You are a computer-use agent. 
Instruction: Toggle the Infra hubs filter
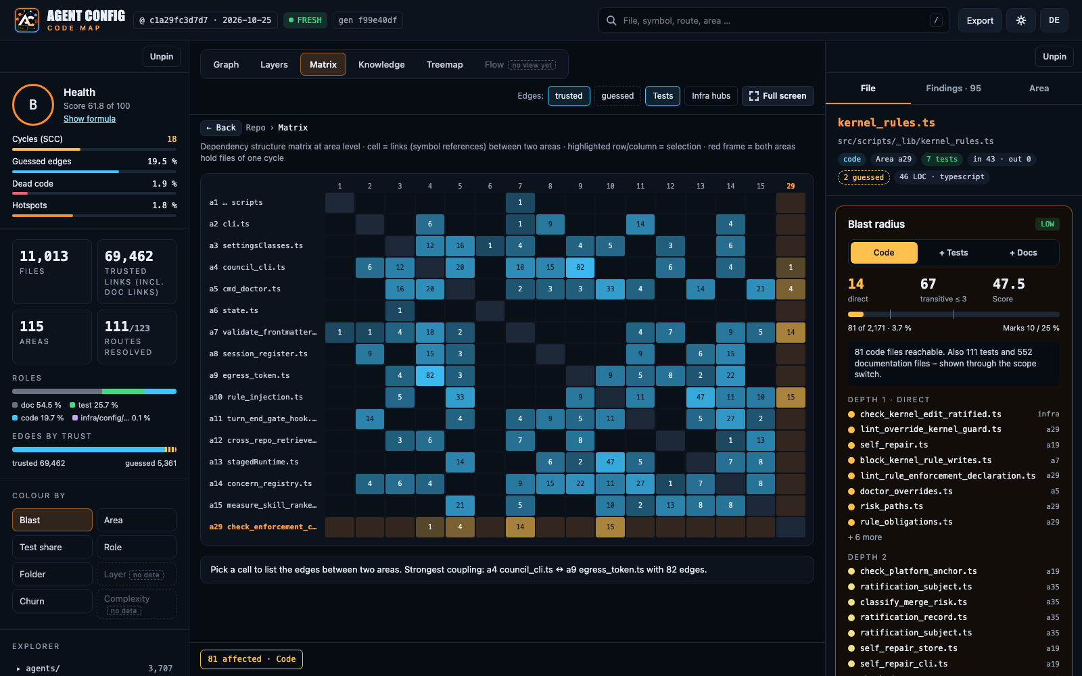click(x=711, y=96)
